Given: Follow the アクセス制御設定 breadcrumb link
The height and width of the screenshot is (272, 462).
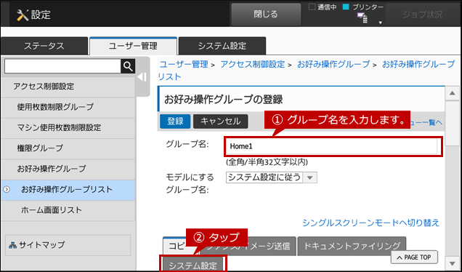Looking at the screenshot, I should point(253,64).
